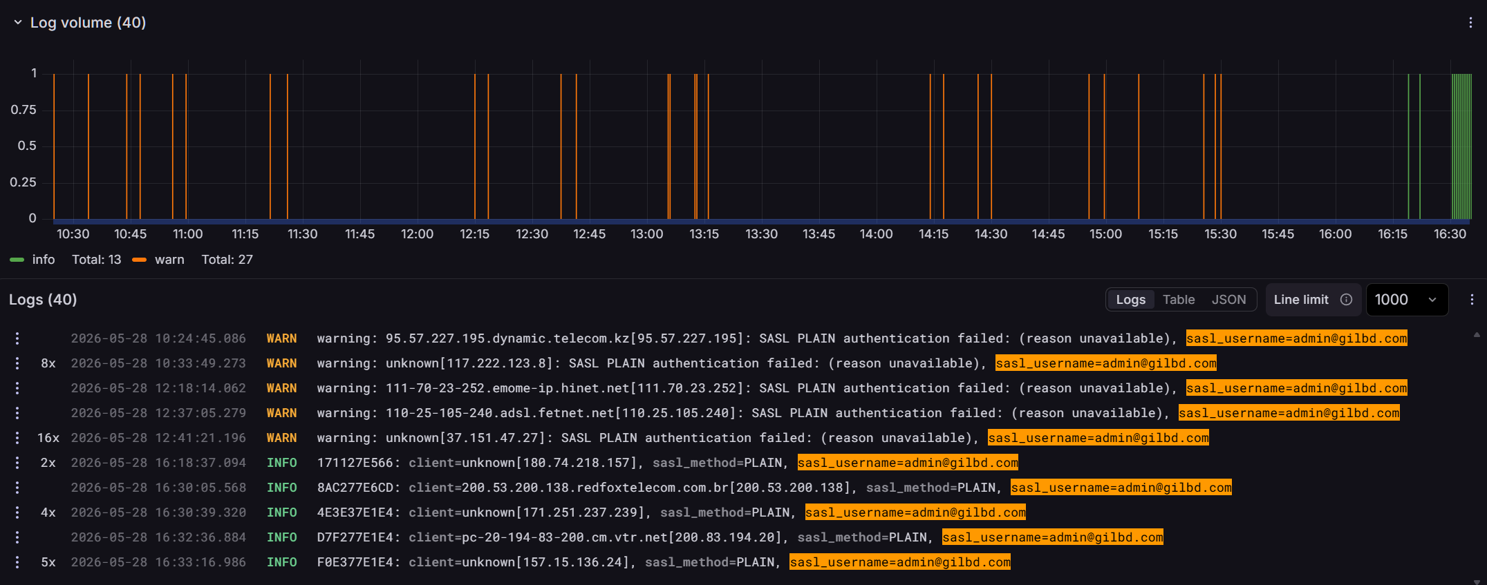Click the 5x duplicate count
This screenshot has height=585, width=1487.
[x=48, y=562]
